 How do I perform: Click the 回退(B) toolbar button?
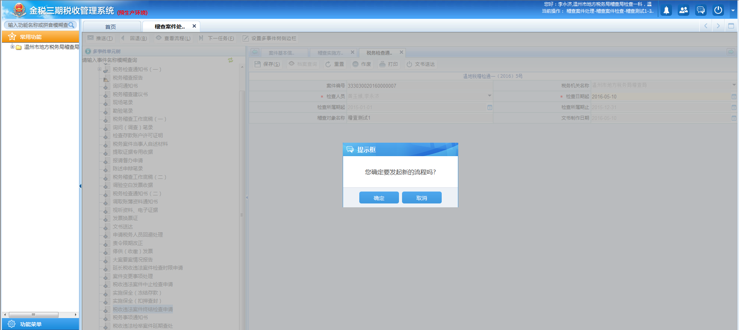tap(134, 38)
